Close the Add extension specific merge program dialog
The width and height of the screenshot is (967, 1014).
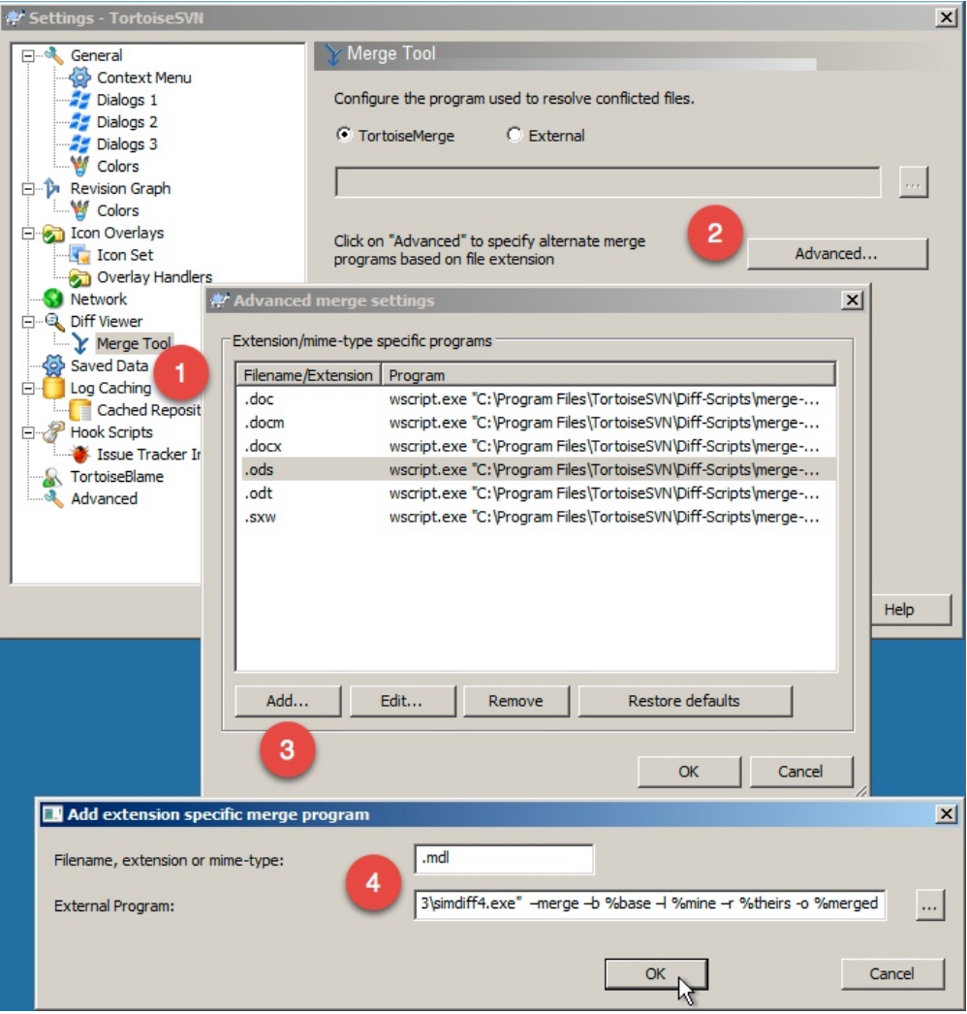[947, 813]
